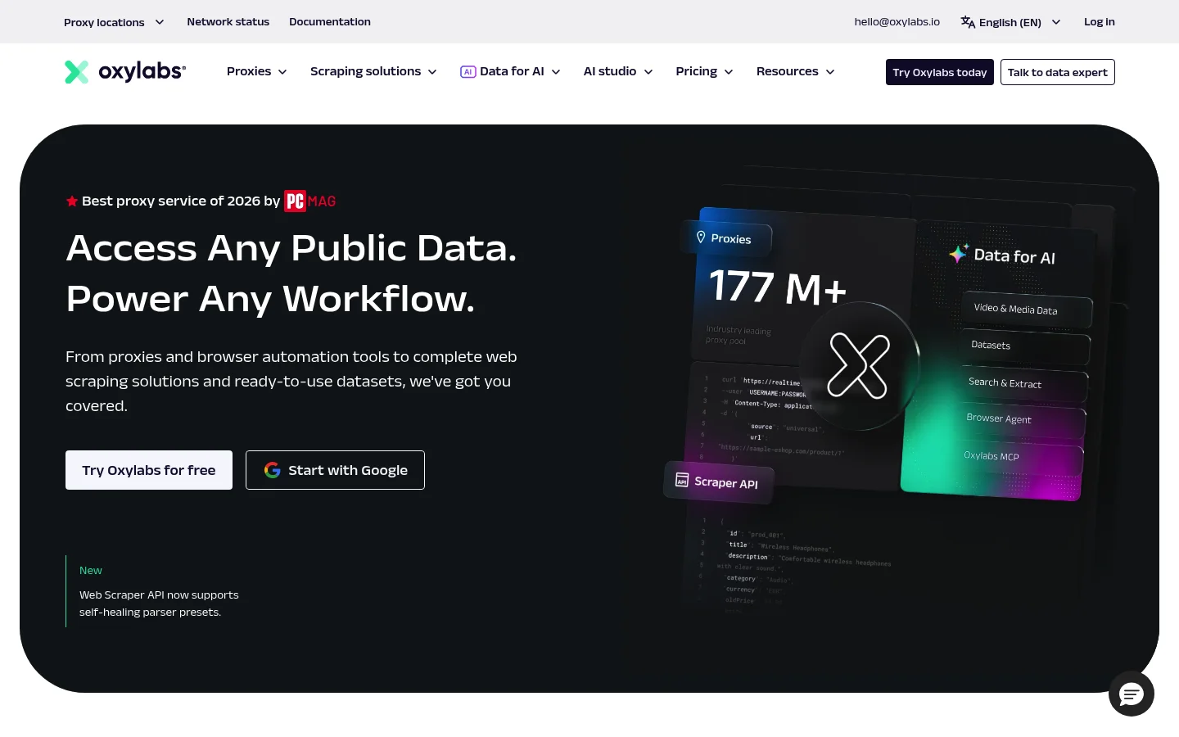Click the Browser Agent item
Image resolution: width=1179 pixels, height=737 pixels.
pyautogui.click(x=1022, y=420)
